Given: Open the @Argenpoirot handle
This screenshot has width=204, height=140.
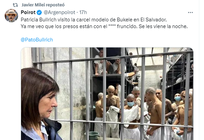Looking at the screenshot, I should [59, 12].
